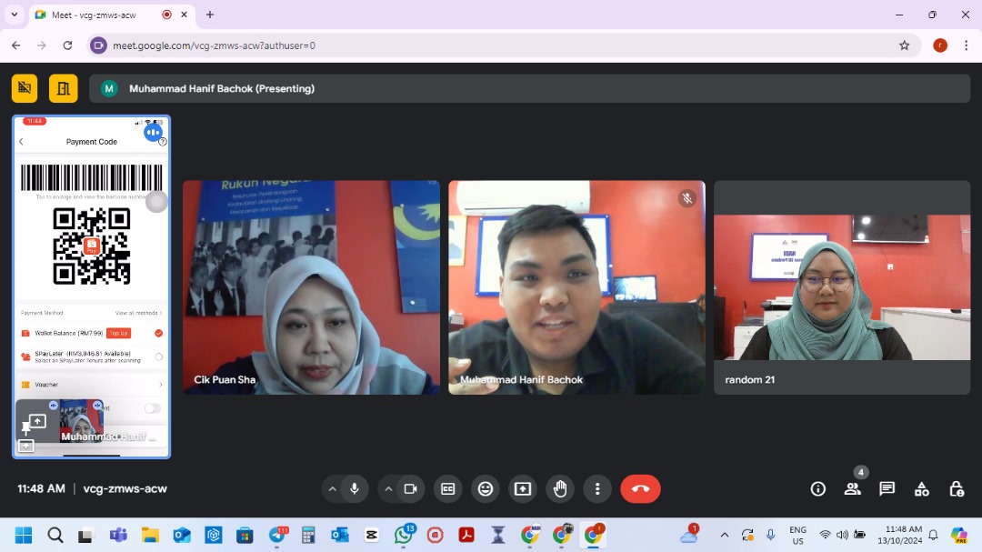Leave the call with red hang-up button

640,489
